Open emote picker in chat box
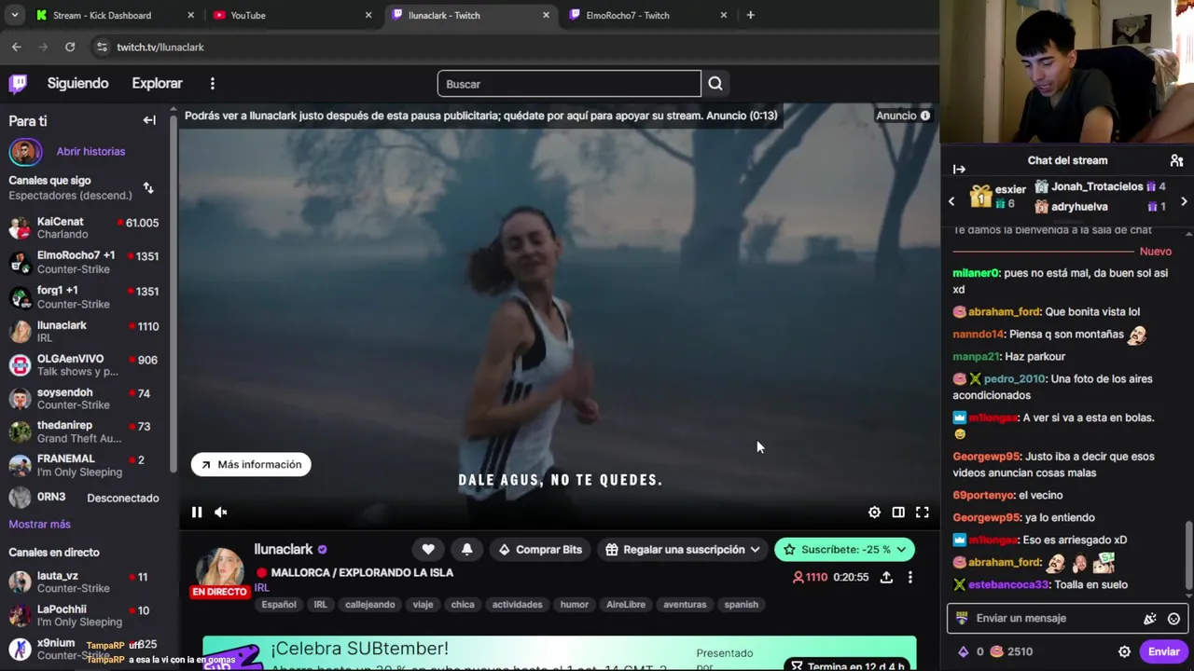 [1174, 619]
